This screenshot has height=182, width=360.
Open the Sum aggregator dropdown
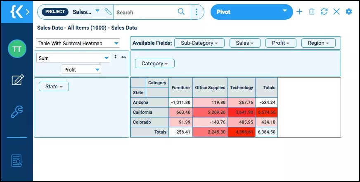[73, 58]
